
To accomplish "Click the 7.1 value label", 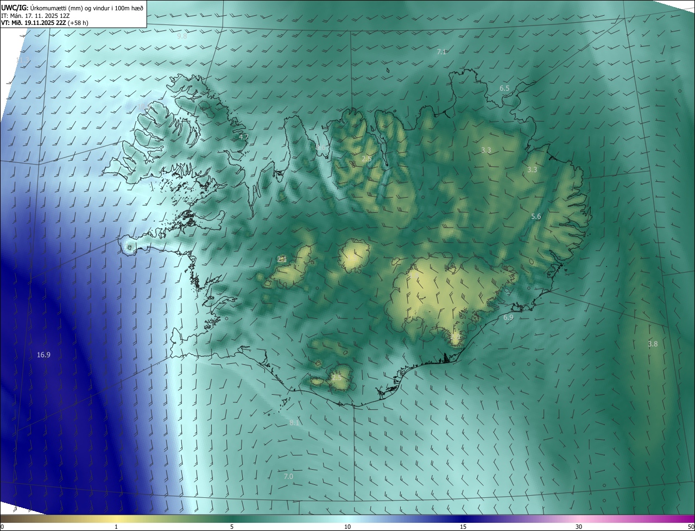I will [x=441, y=52].
